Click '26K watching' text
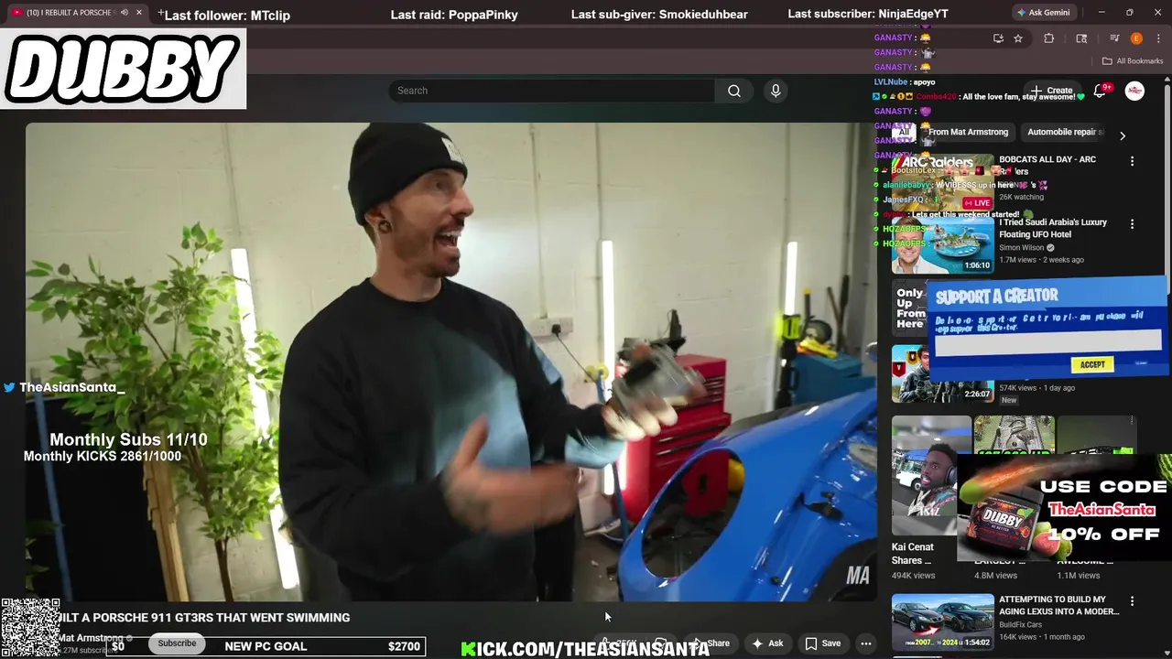1172x659 pixels. point(1021,197)
